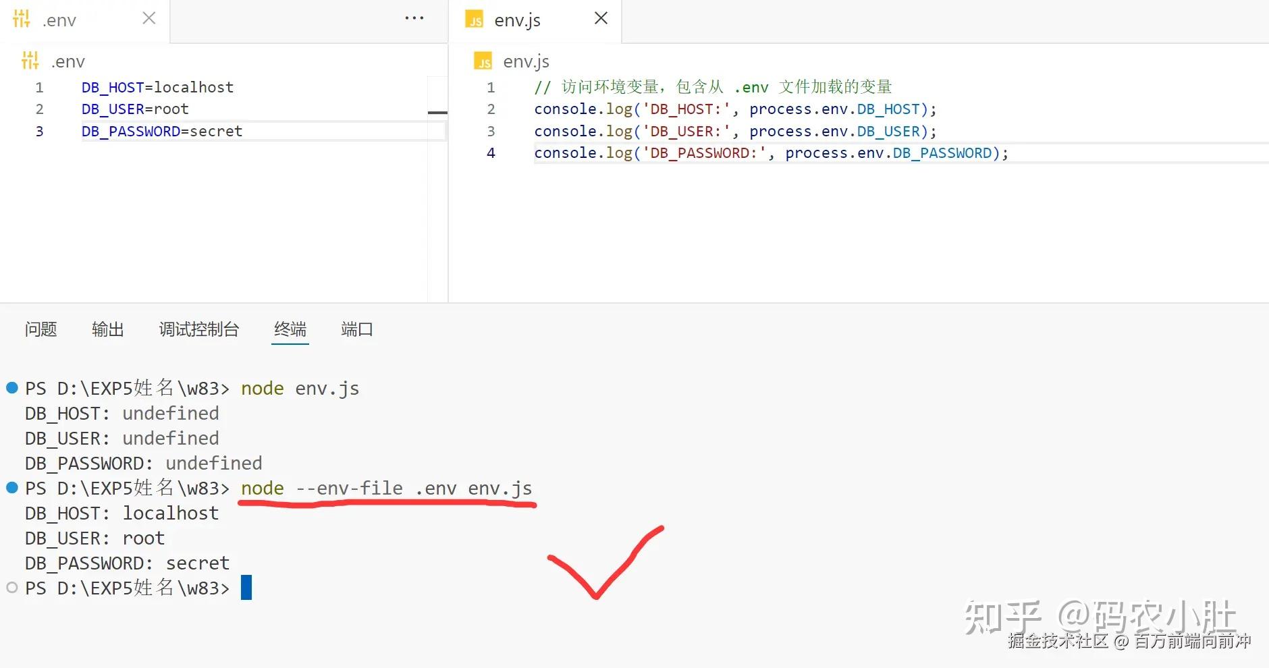Open the 端口 (Ports) panel
The width and height of the screenshot is (1269, 668).
356,329
